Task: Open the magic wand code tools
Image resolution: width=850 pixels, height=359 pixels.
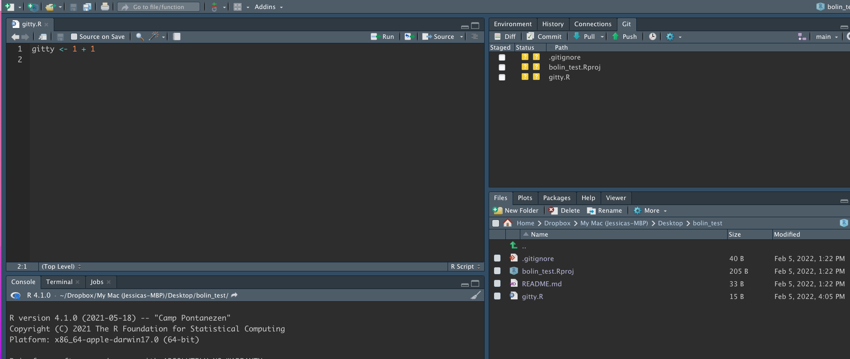Action: click(154, 37)
